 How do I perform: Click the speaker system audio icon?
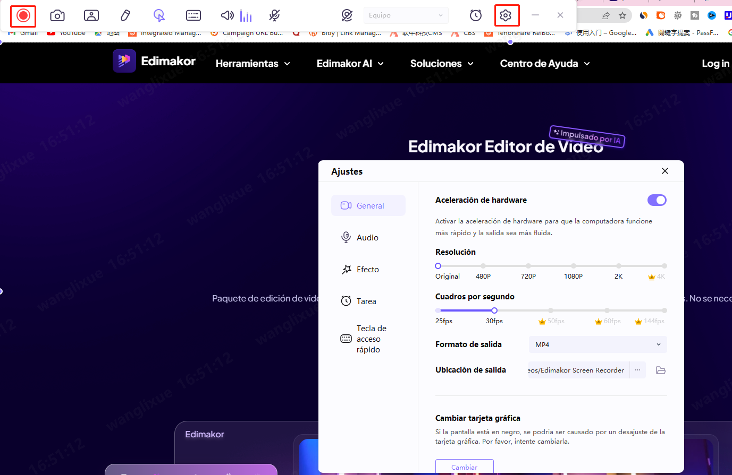tap(228, 16)
